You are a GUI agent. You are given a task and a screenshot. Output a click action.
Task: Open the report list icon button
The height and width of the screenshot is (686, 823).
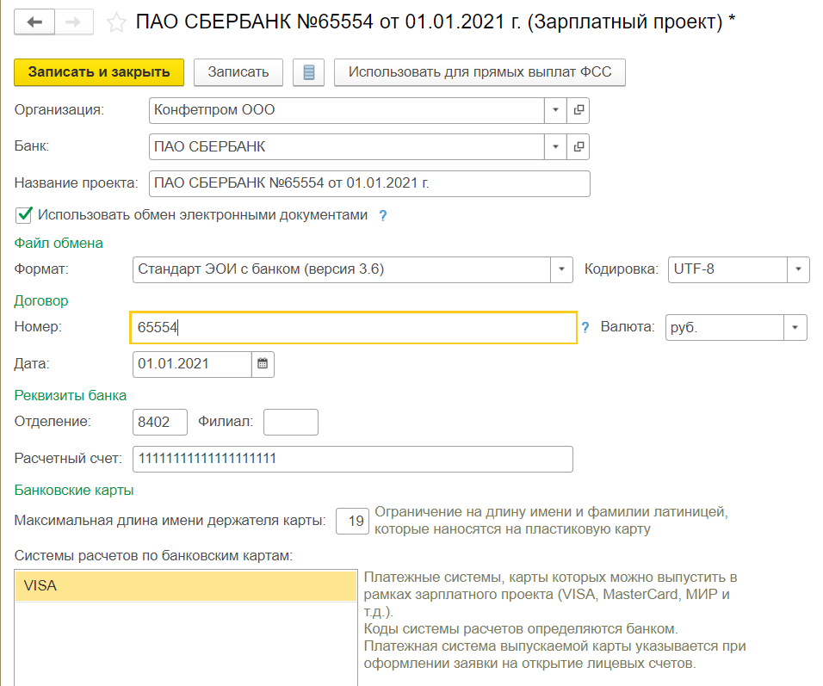[308, 72]
